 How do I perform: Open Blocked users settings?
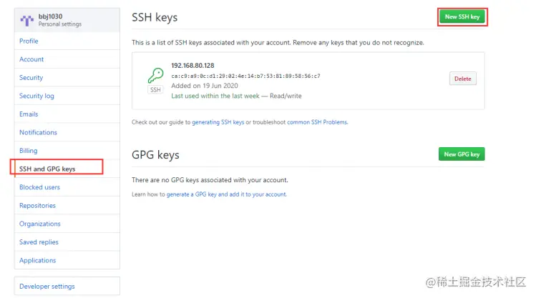pyautogui.click(x=39, y=187)
